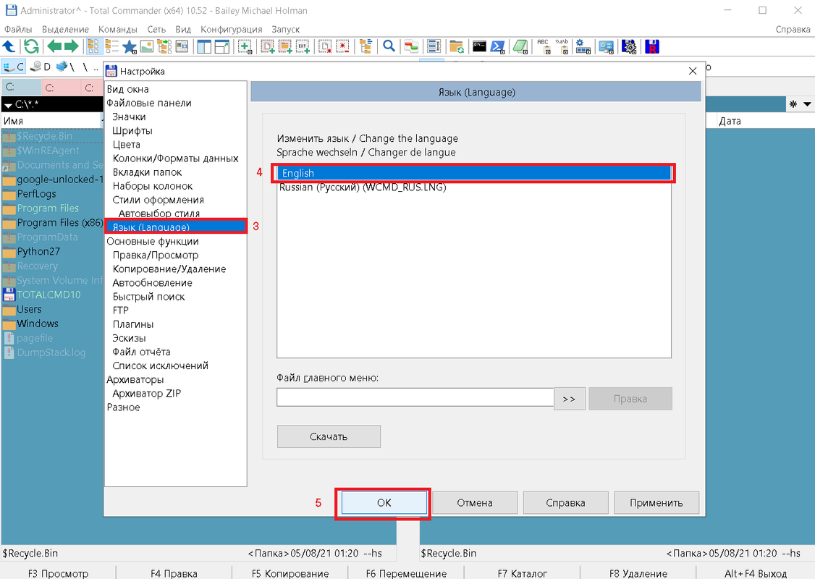This screenshot has width=815, height=579.
Task: Click the Справка button in dialog
Action: click(565, 502)
